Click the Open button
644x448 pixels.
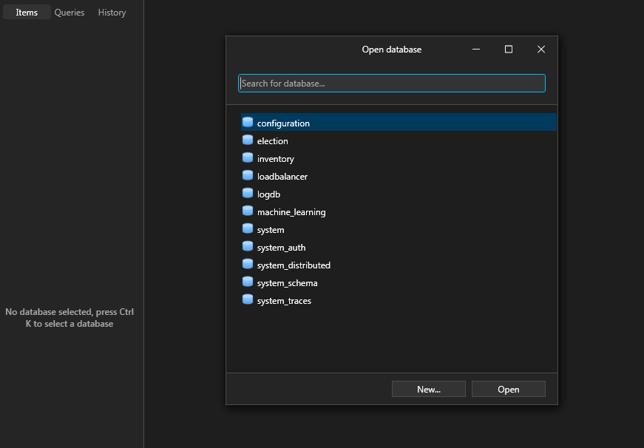coord(509,389)
